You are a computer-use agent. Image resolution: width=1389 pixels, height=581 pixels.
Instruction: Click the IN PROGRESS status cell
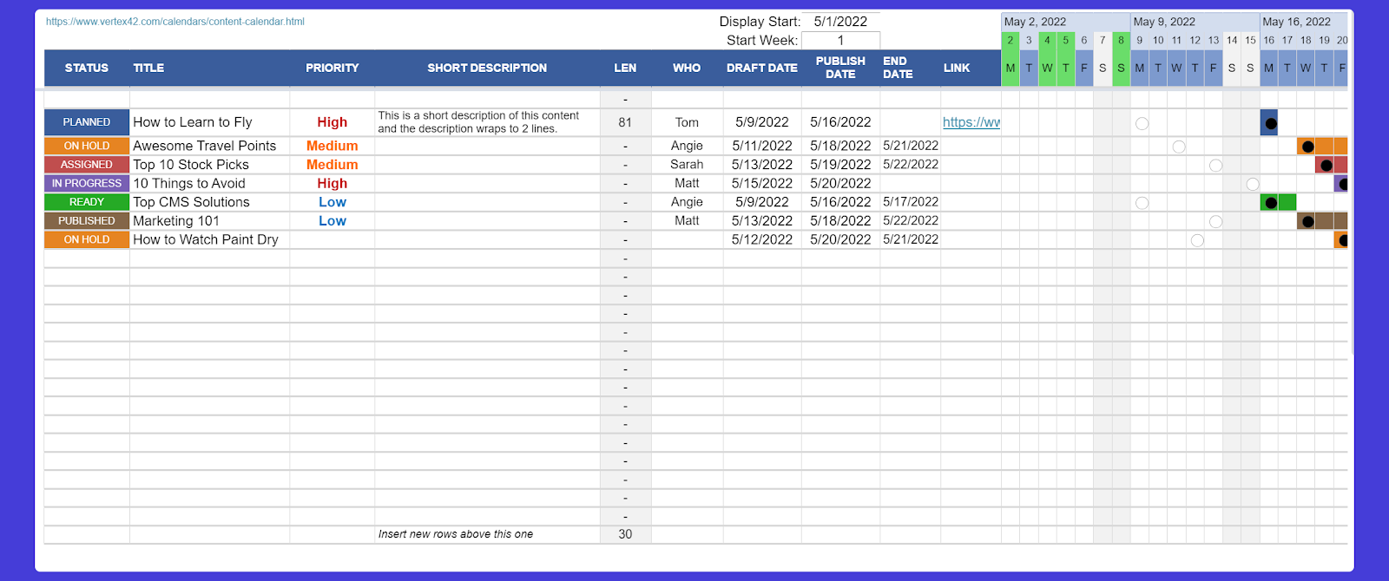coord(87,183)
